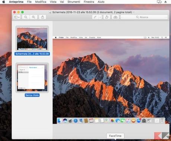171x141 pixels.
Task: Click the eject icon in the menu bar
Action: click(165, 2)
